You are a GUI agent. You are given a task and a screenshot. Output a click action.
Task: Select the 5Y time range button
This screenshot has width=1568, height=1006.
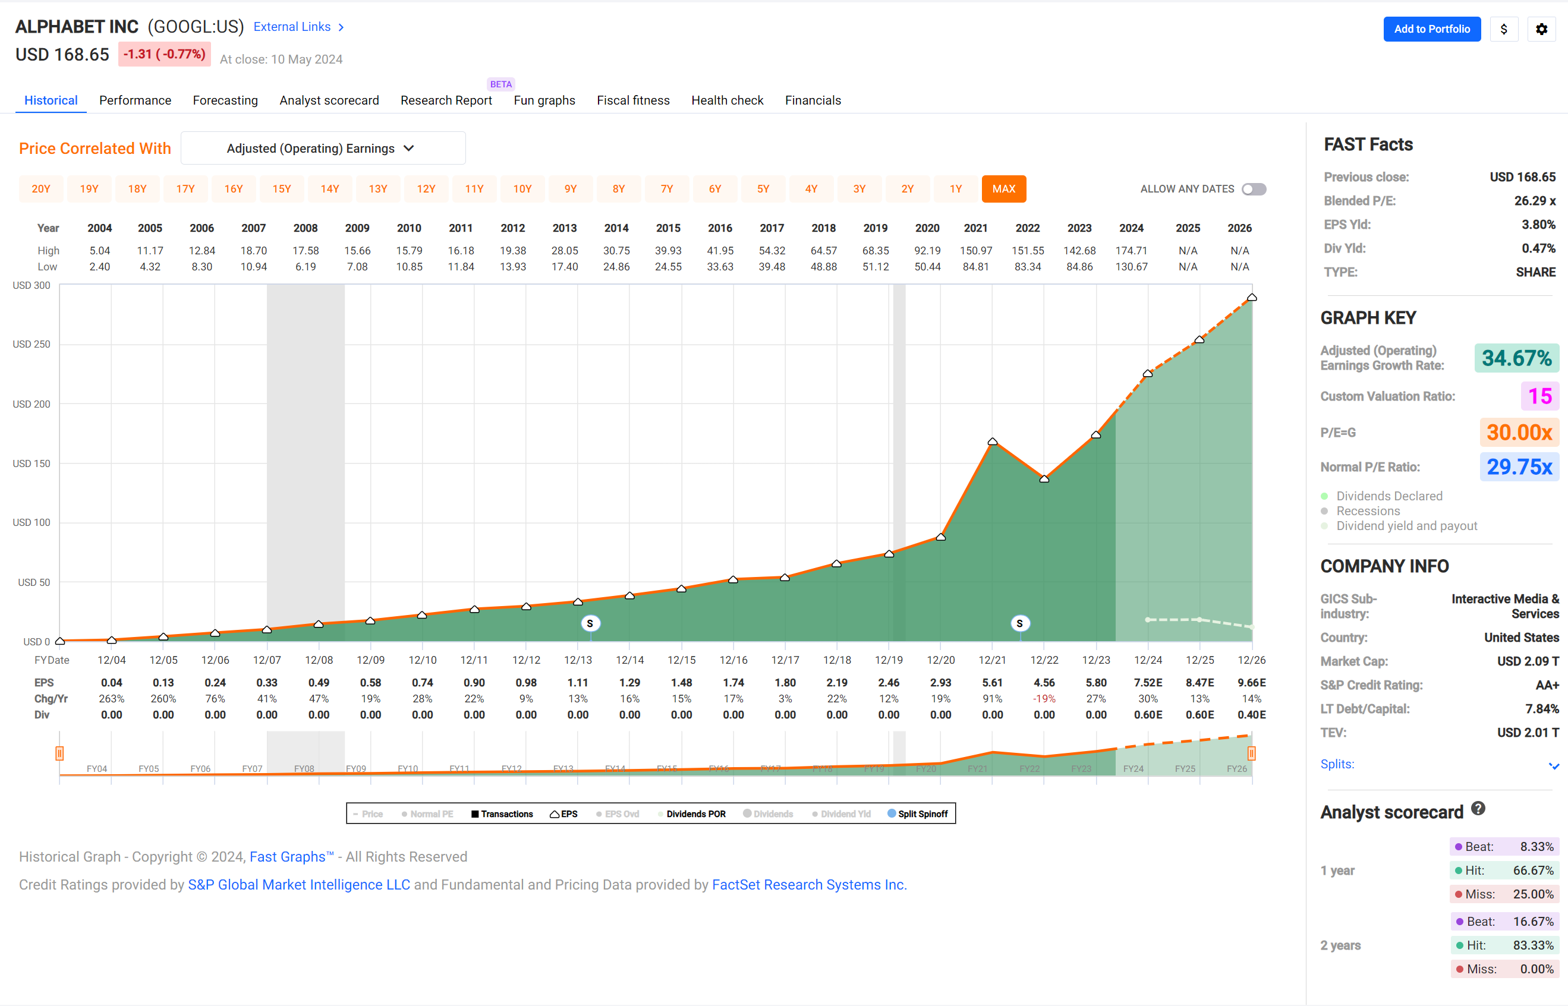tap(763, 190)
